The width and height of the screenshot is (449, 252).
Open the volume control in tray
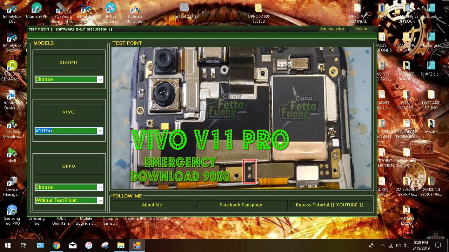tap(406, 245)
